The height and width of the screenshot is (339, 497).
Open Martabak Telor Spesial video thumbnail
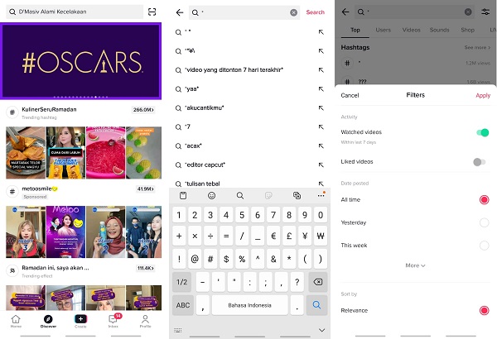26,153
